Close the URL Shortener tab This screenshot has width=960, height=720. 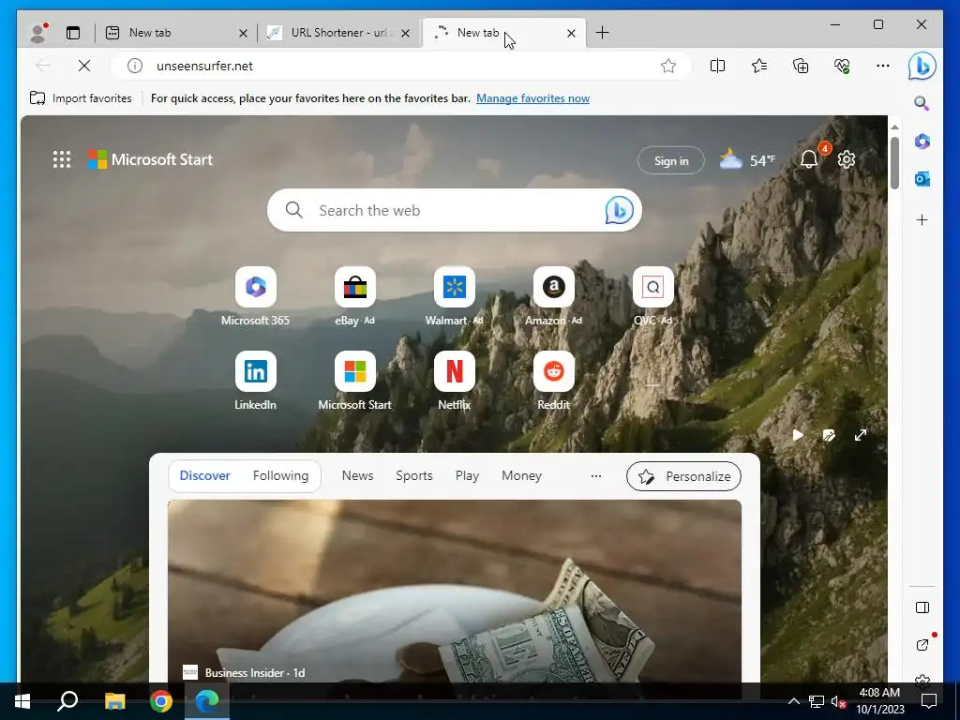(x=405, y=33)
